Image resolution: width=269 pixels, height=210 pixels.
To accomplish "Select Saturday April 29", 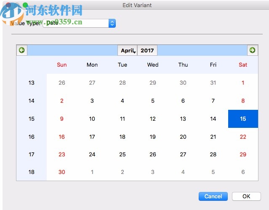I will point(243,155).
